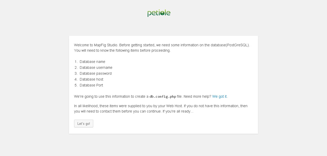Click the petiole logo at top

point(159,13)
